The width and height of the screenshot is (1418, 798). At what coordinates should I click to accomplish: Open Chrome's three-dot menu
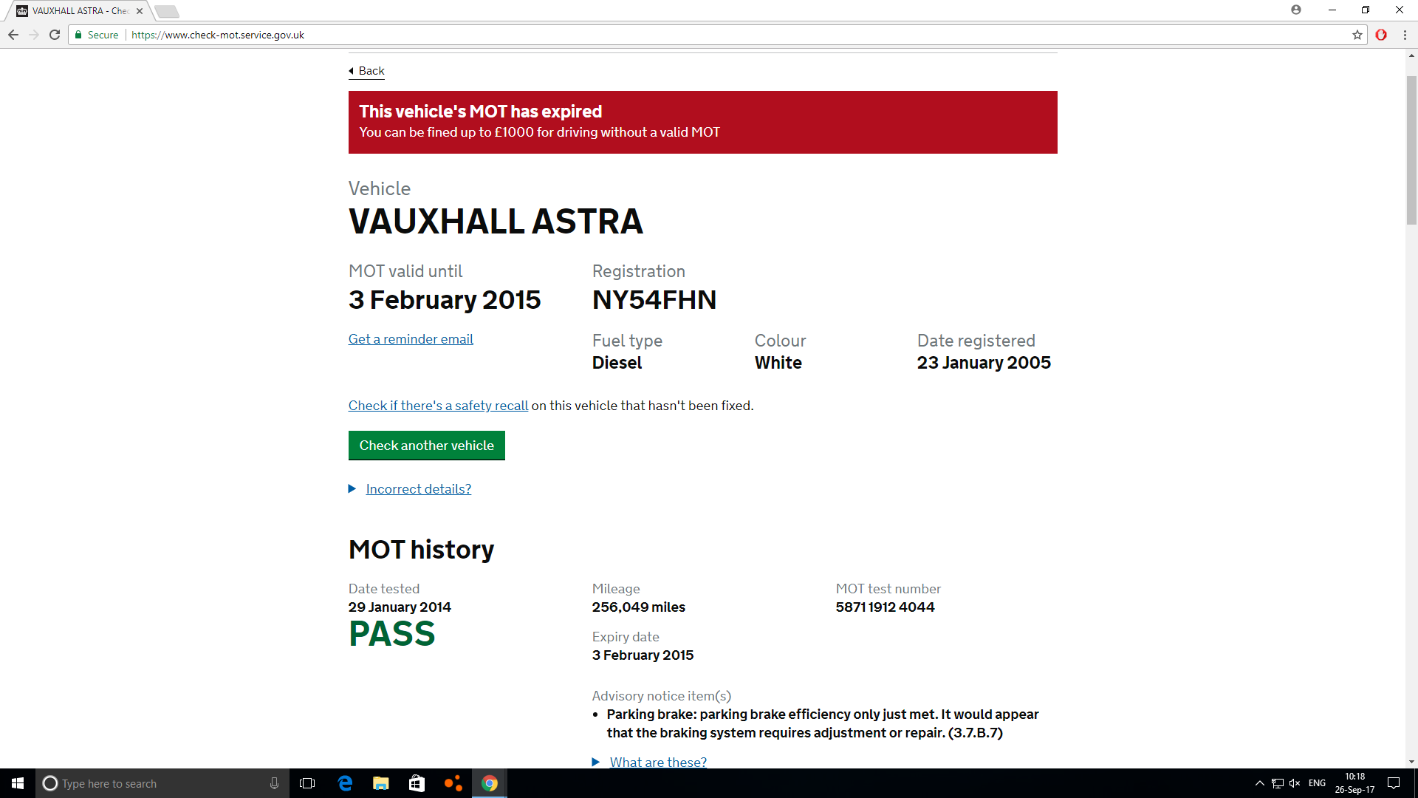tap(1405, 35)
